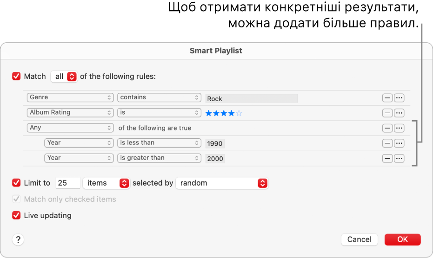Remove the Any nested rule group

point(387,128)
